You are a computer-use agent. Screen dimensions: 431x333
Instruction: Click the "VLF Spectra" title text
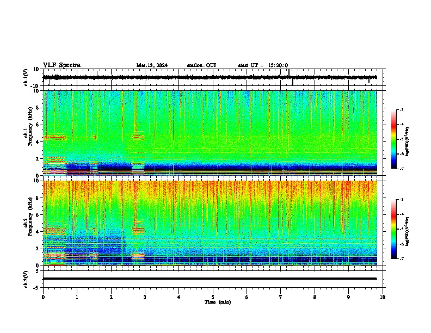61,65
